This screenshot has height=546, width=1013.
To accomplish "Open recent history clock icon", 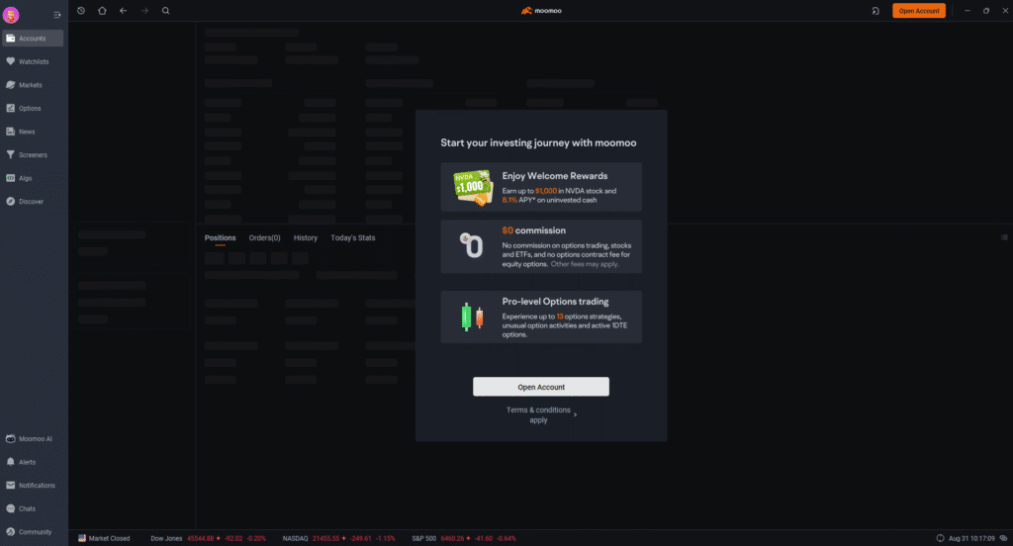I will tap(81, 10).
